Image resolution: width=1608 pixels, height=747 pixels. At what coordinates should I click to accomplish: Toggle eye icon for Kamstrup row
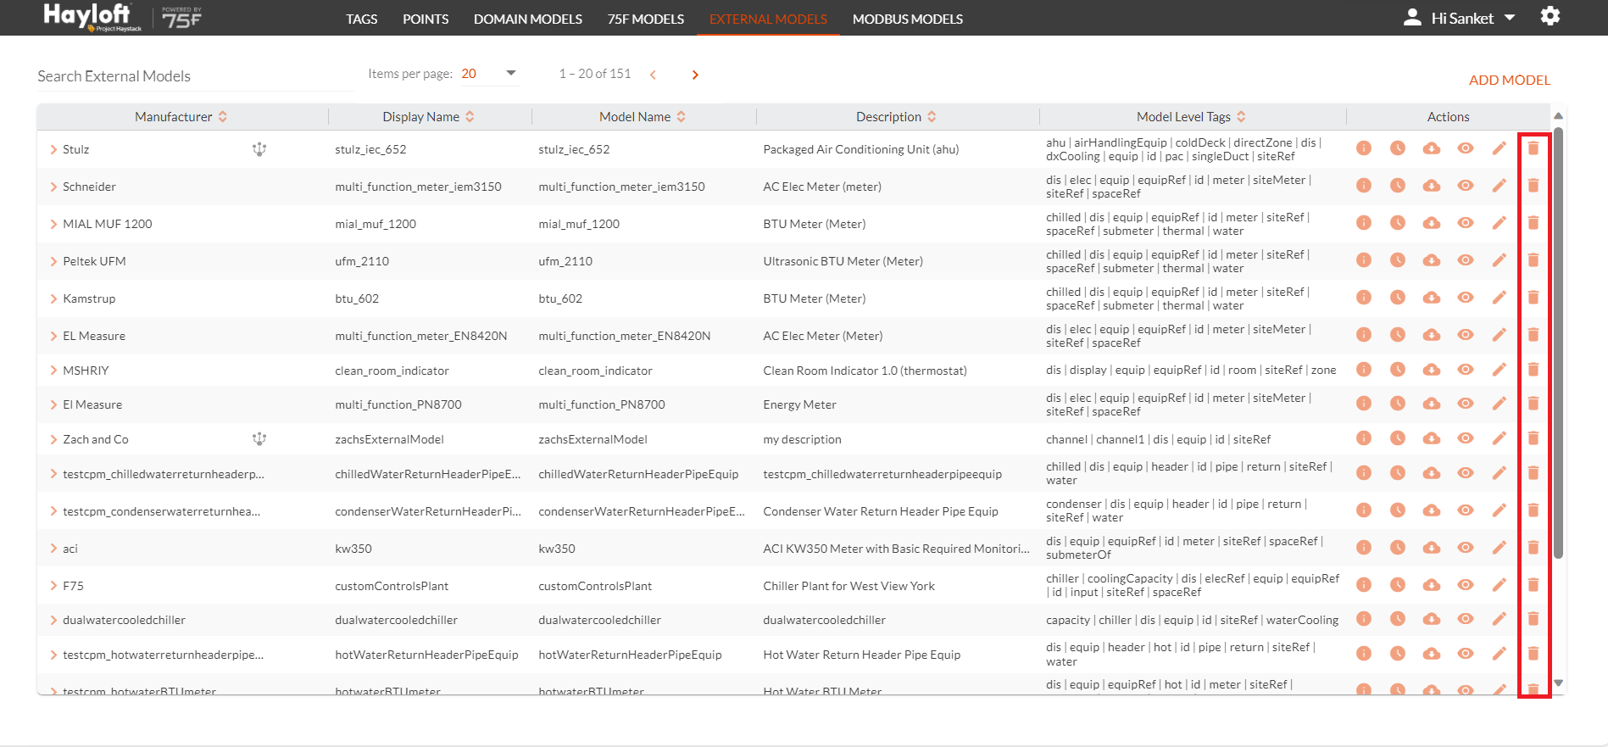[1466, 298]
